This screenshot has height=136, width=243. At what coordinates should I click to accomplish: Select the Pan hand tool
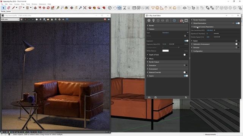(76, 8)
